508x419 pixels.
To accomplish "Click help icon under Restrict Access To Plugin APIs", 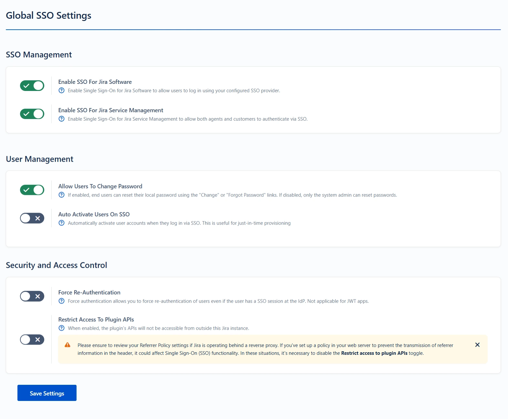I will (61, 328).
